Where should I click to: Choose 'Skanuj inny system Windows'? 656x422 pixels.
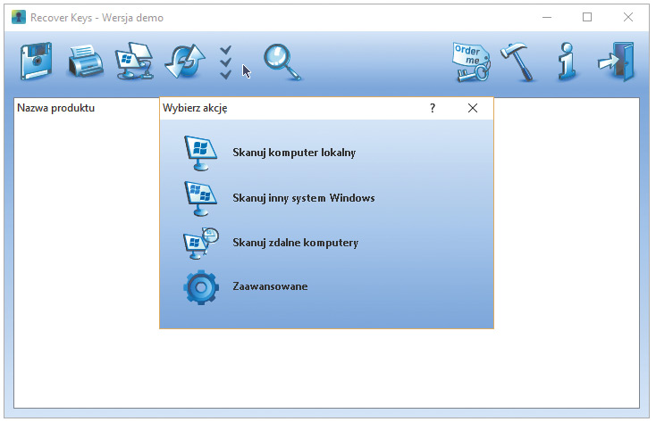[303, 198]
